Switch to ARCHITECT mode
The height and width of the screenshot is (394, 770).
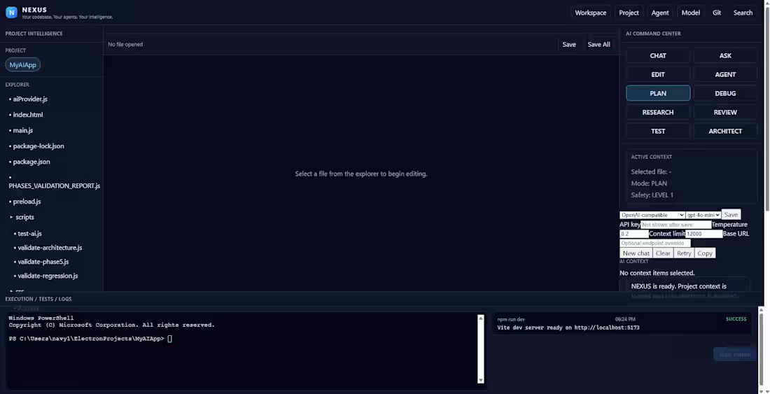coord(724,131)
